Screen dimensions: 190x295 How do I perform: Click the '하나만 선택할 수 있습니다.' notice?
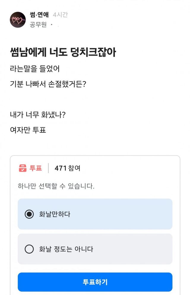(x=56, y=187)
